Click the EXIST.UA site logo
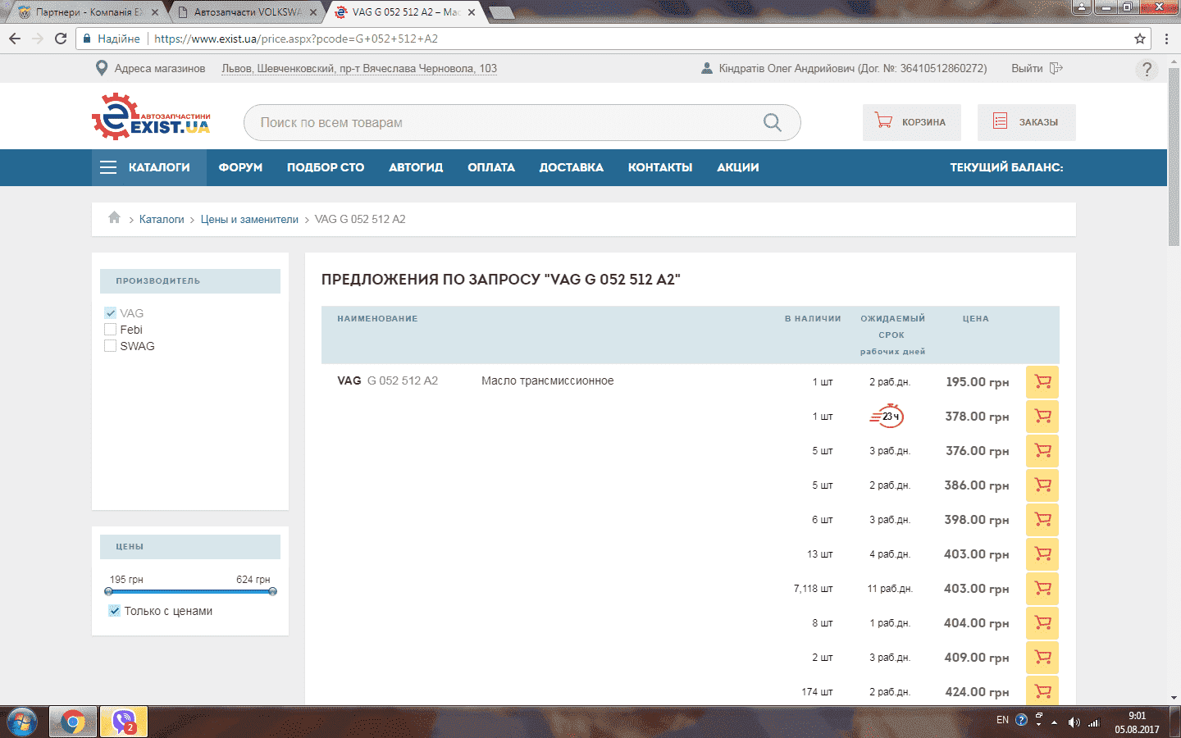The width and height of the screenshot is (1181, 738). pyautogui.click(x=151, y=117)
